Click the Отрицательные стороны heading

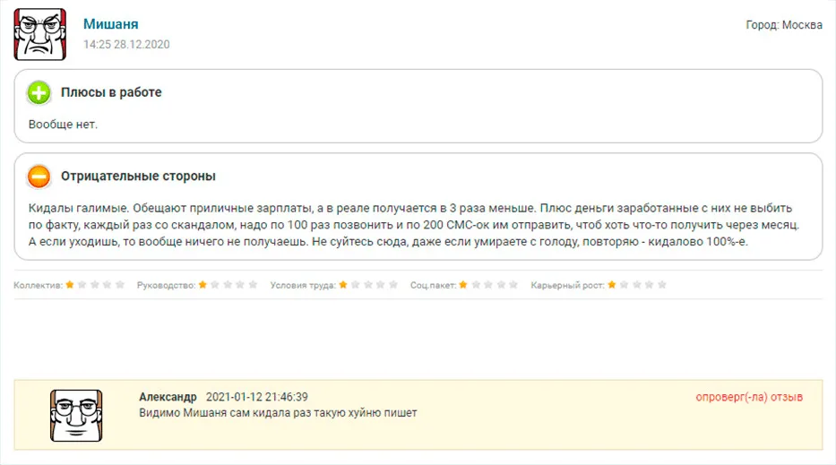(138, 176)
